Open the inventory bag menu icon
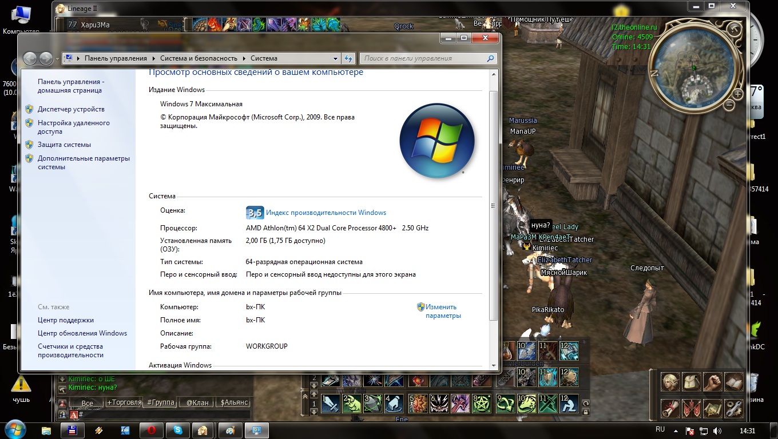778x439 pixels. (x=692, y=382)
